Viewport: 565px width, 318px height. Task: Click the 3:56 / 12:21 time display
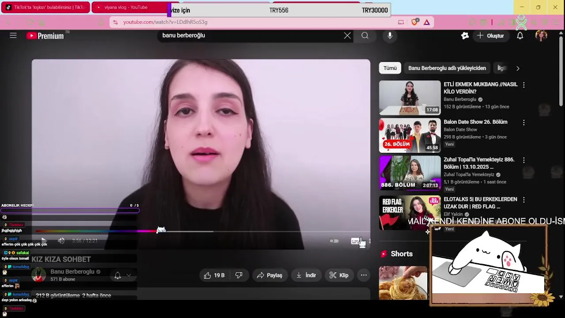(x=85, y=241)
